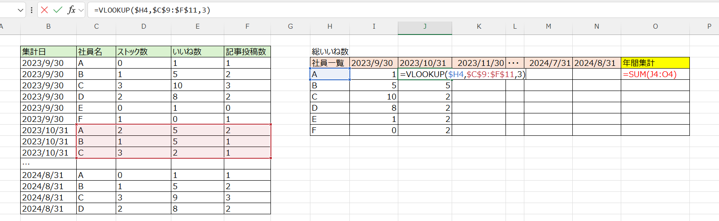Click the 2024/8/31 date cell for employee D
Viewport: 719px width, 221px height.
click(x=48, y=208)
